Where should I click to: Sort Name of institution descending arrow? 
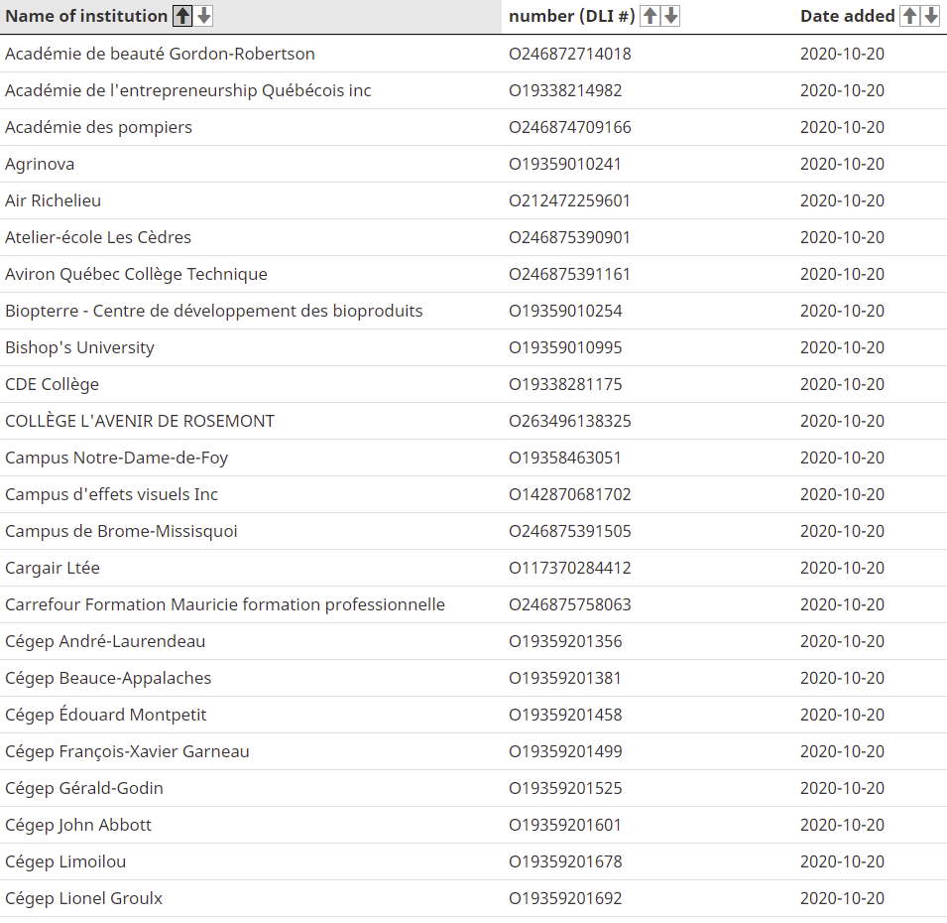204,16
